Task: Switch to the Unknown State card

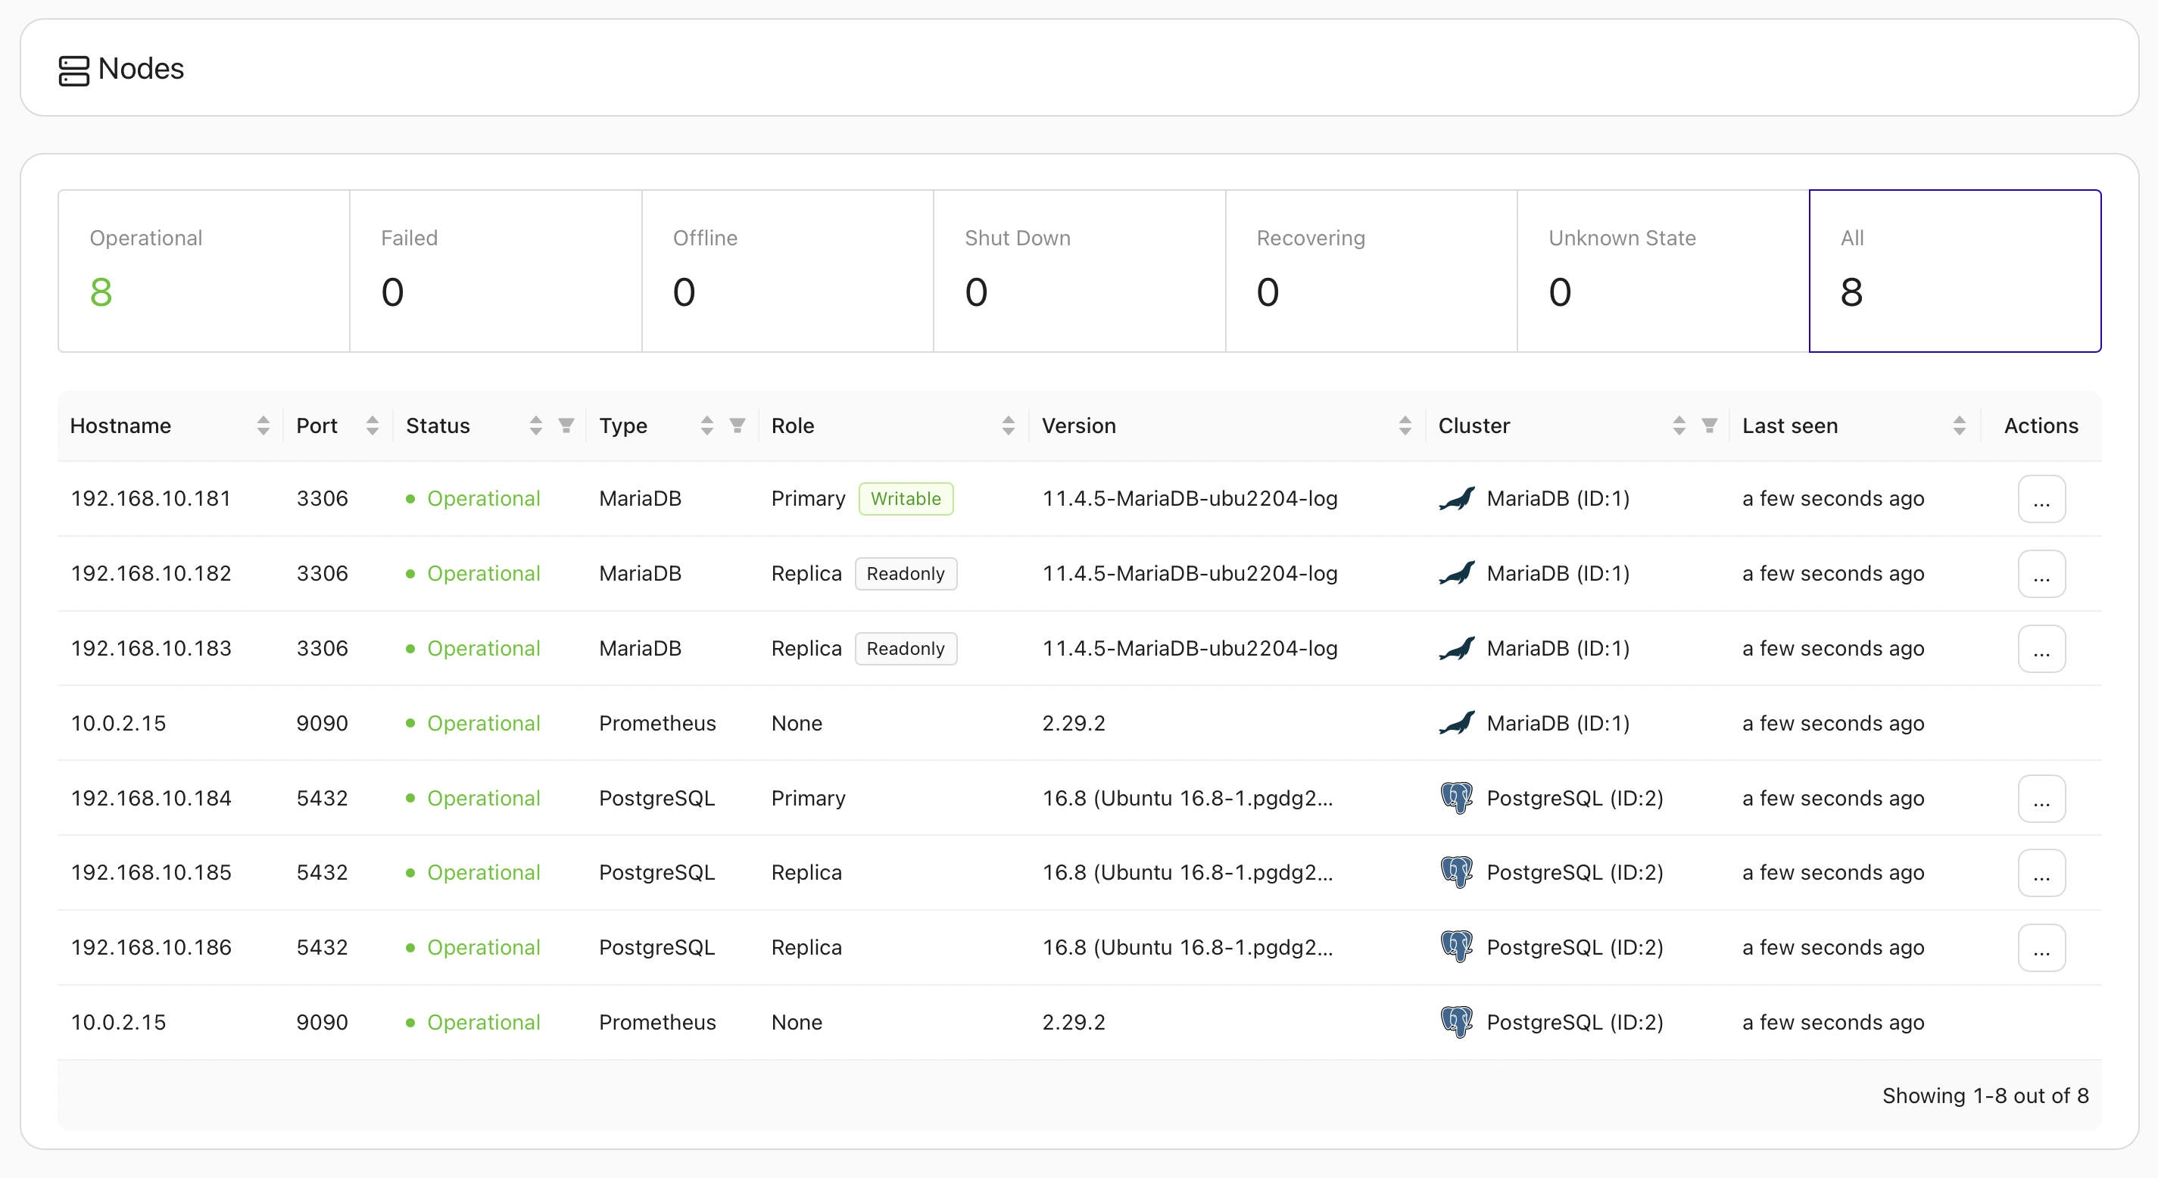Action: point(1662,270)
